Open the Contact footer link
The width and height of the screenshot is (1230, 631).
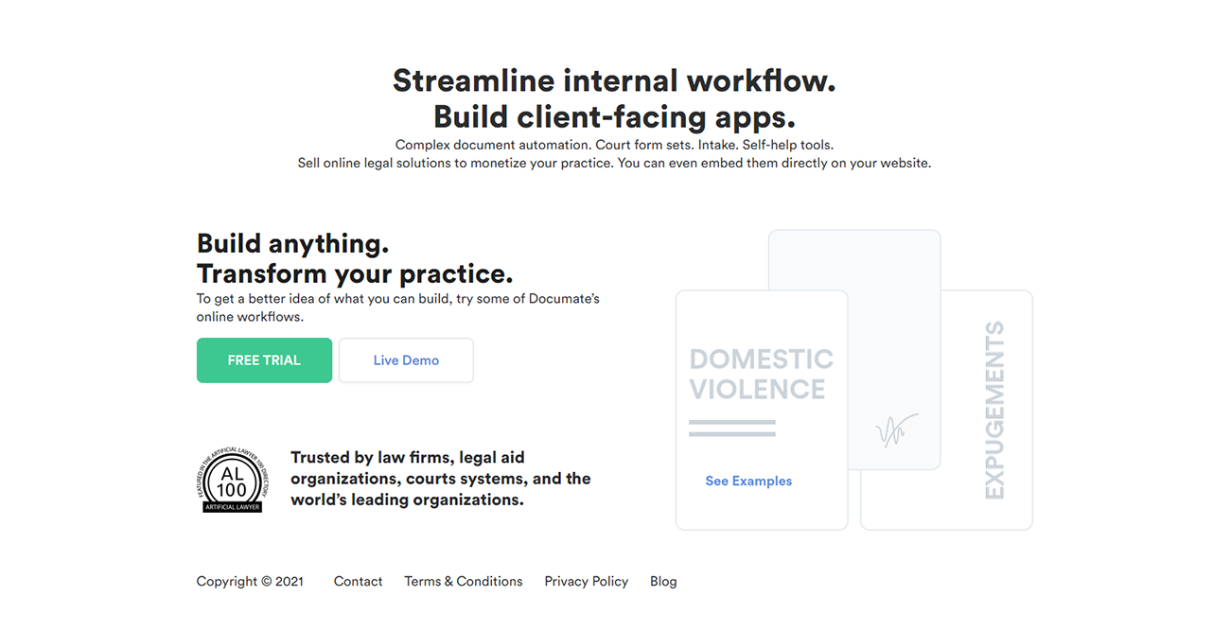(x=358, y=581)
